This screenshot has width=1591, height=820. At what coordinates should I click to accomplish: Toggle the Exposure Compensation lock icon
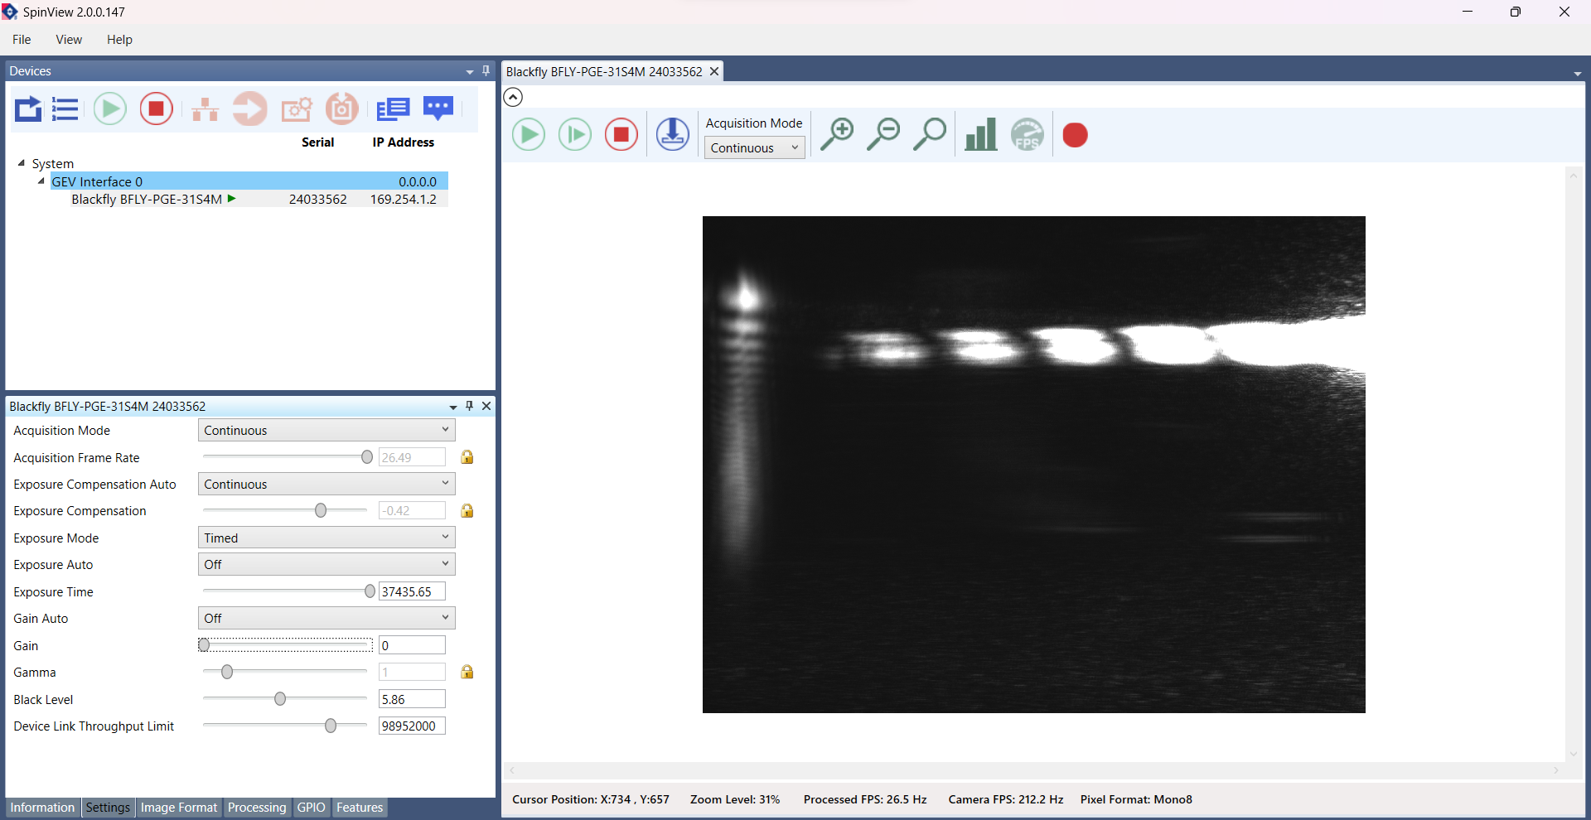click(467, 511)
